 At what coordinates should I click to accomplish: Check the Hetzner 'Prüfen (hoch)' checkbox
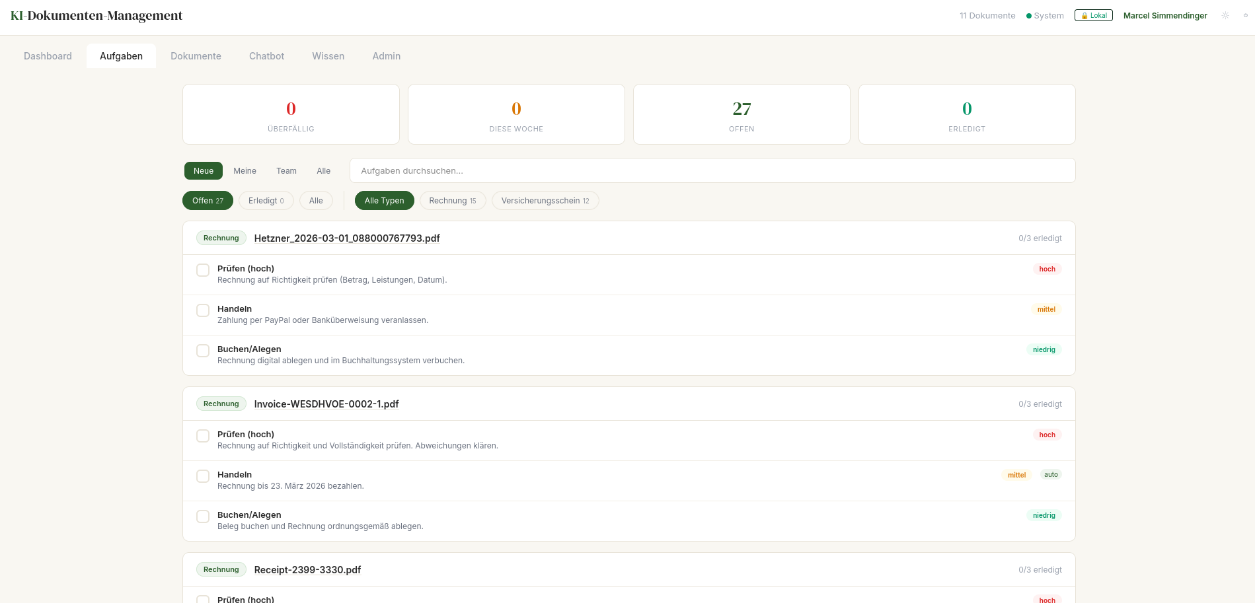(203, 270)
